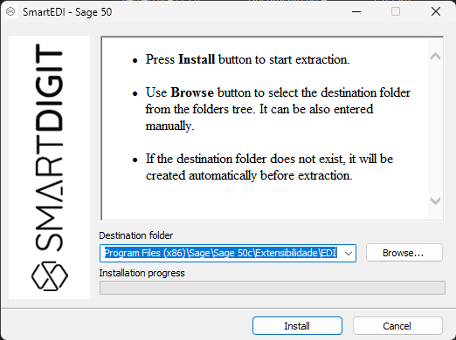
Task: Click the SmartEDI app icon in title bar
Action: point(10,12)
